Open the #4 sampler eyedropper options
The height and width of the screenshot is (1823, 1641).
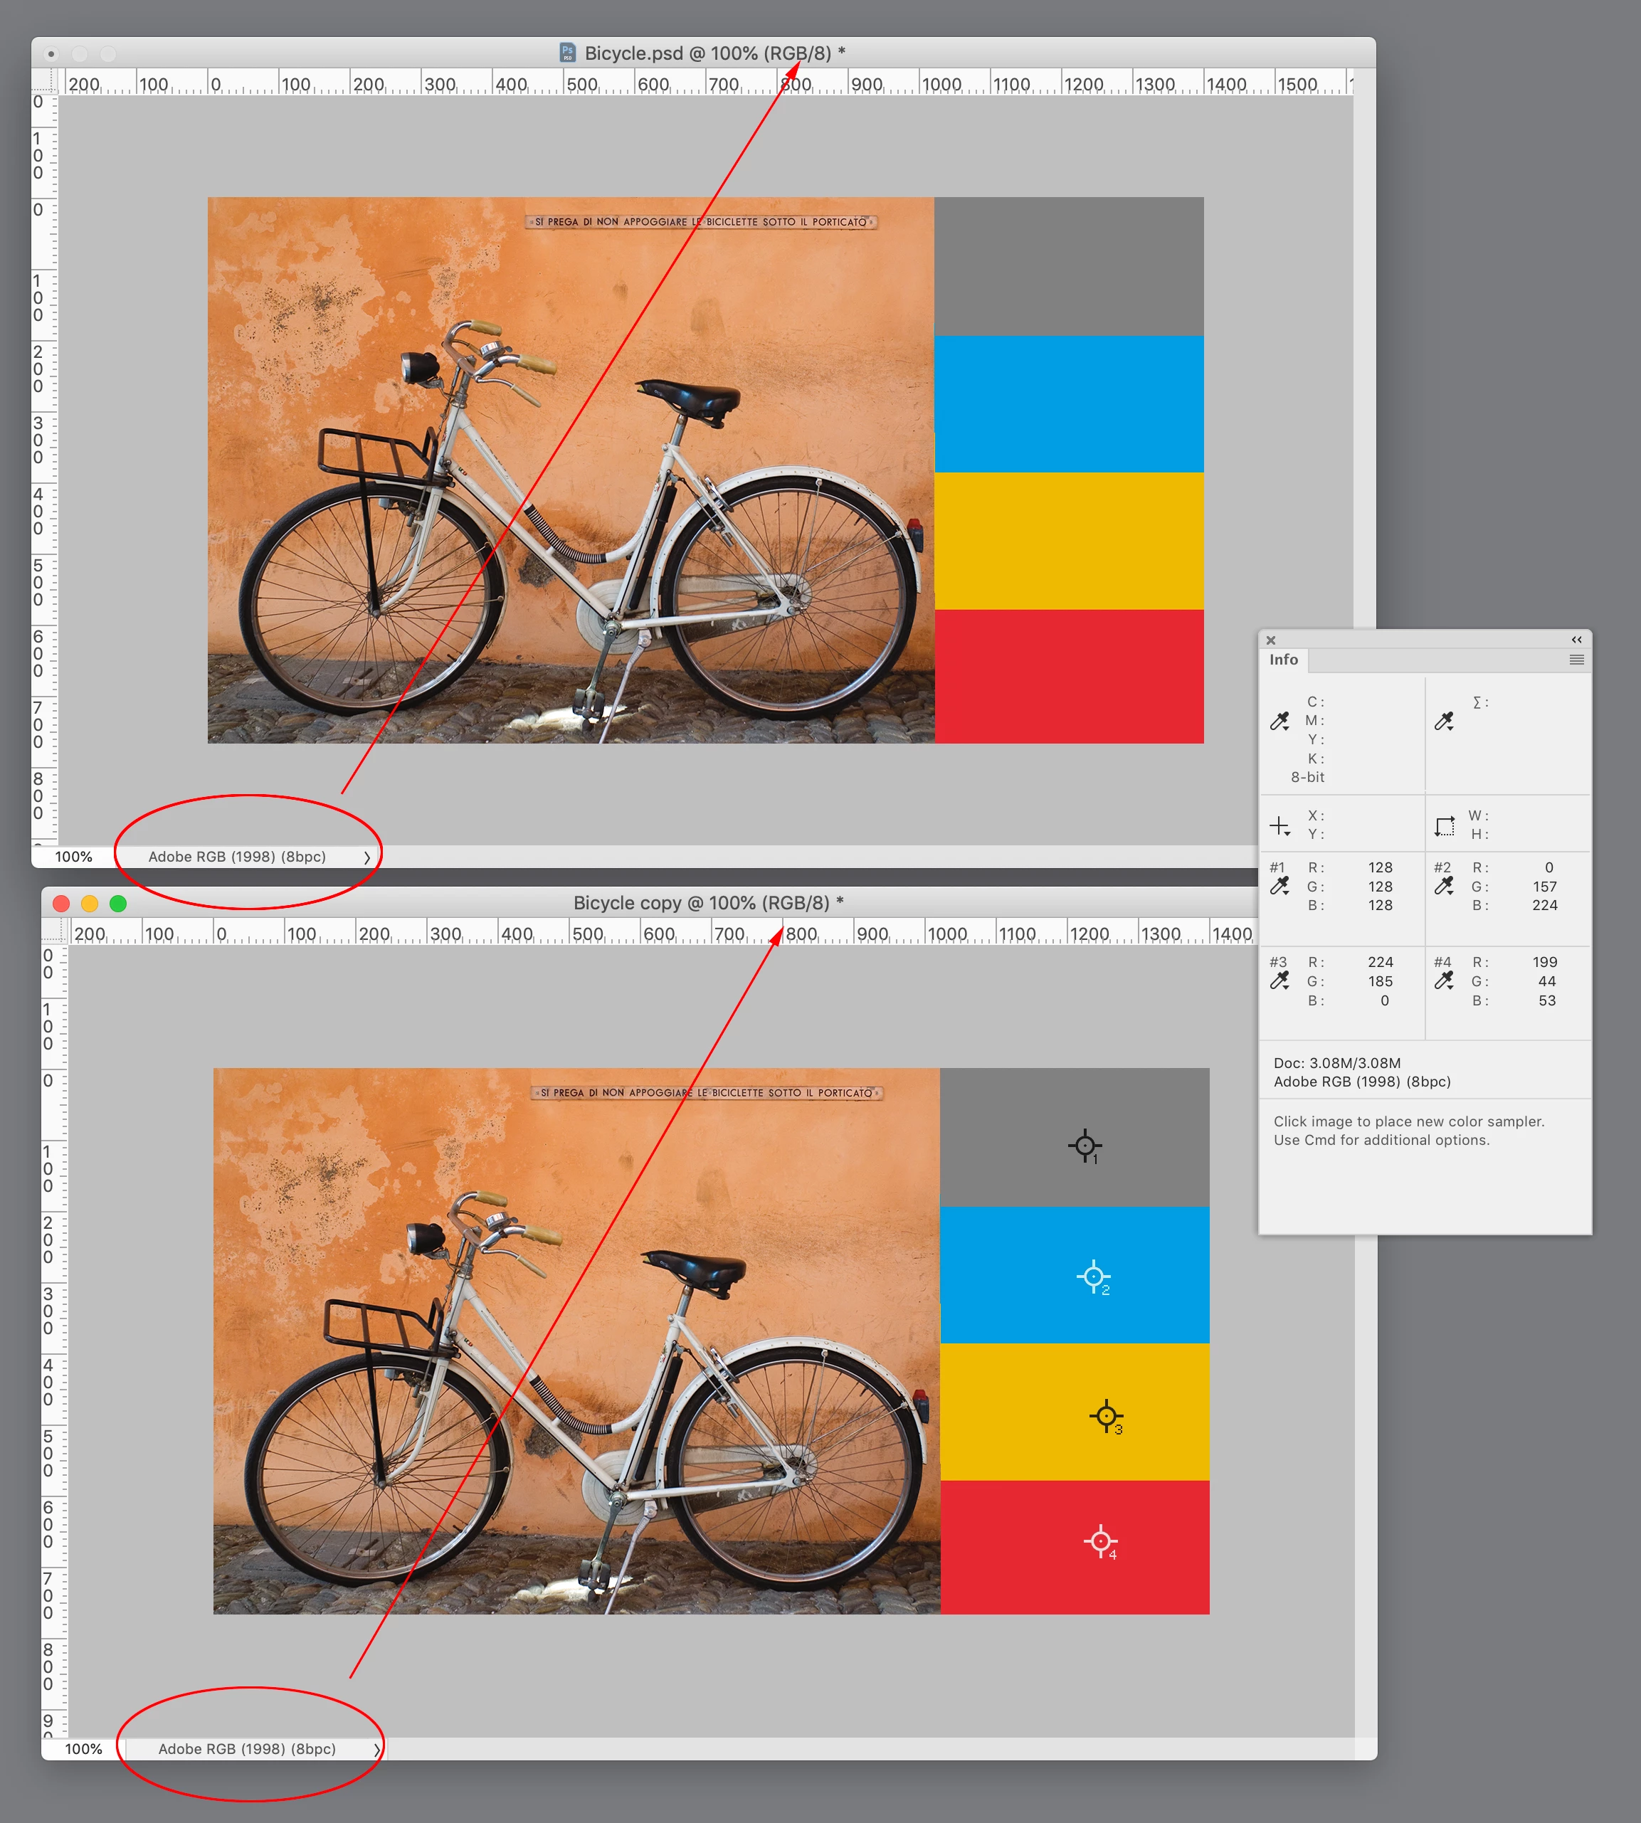pyautogui.click(x=1444, y=980)
